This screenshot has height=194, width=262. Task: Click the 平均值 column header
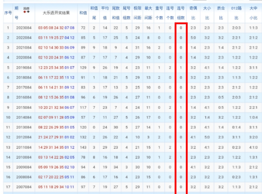click(x=105, y=13)
